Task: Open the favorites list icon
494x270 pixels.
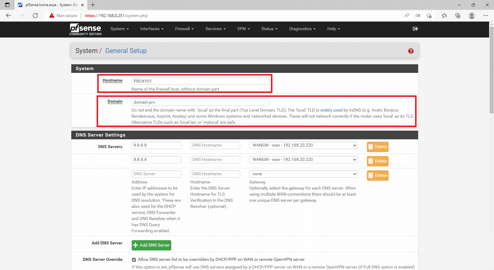Action: (x=444, y=16)
